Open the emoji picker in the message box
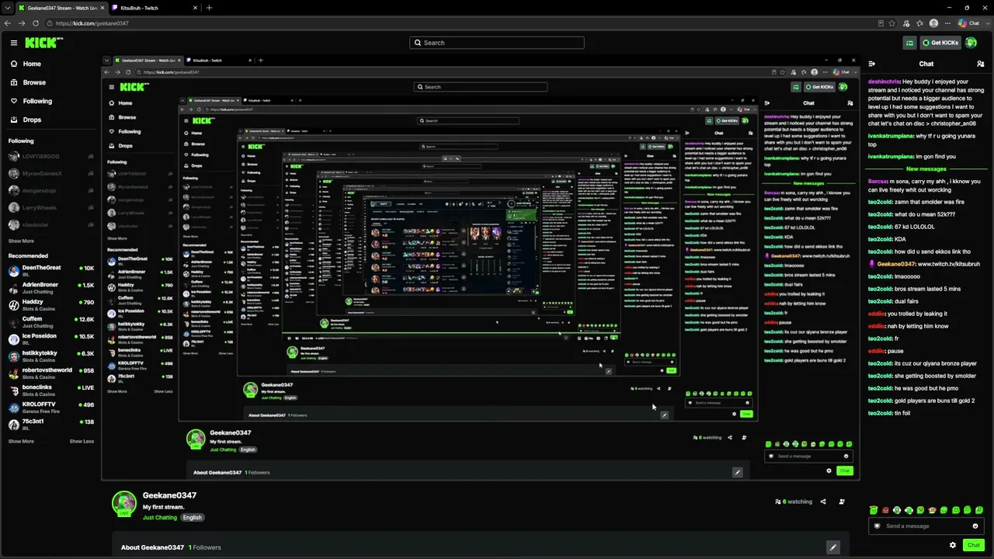Screen dimensions: 994x559 point(975,526)
